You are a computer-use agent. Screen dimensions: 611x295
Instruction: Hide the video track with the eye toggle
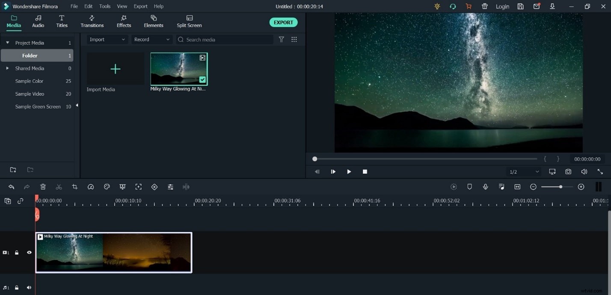coord(29,252)
